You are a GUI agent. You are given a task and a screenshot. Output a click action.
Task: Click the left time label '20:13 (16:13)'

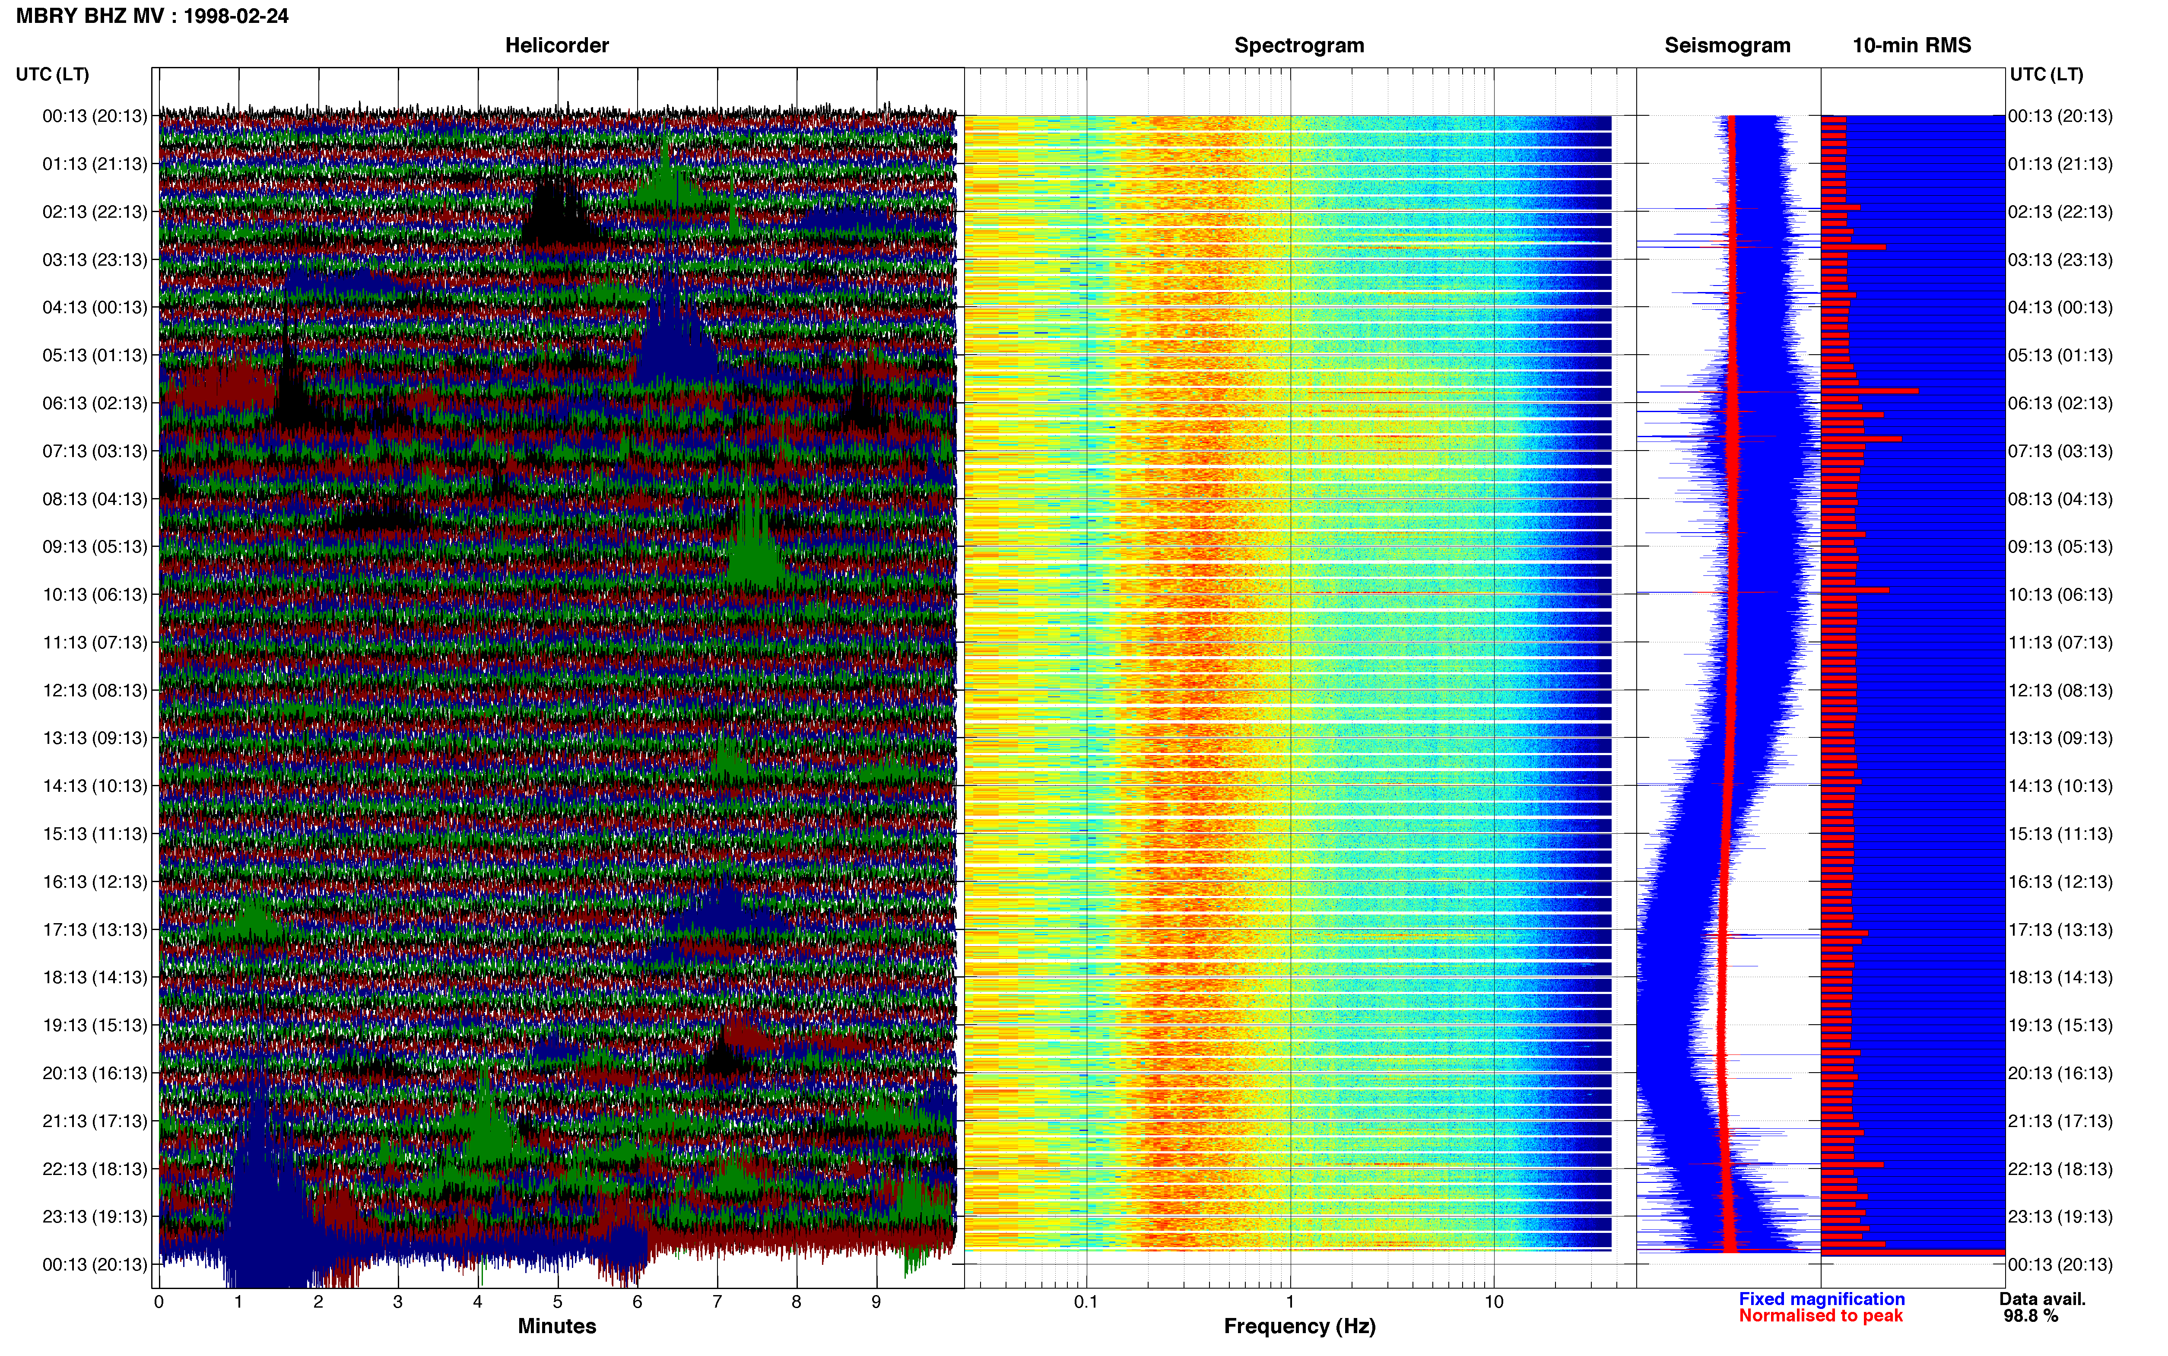tap(95, 1073)
